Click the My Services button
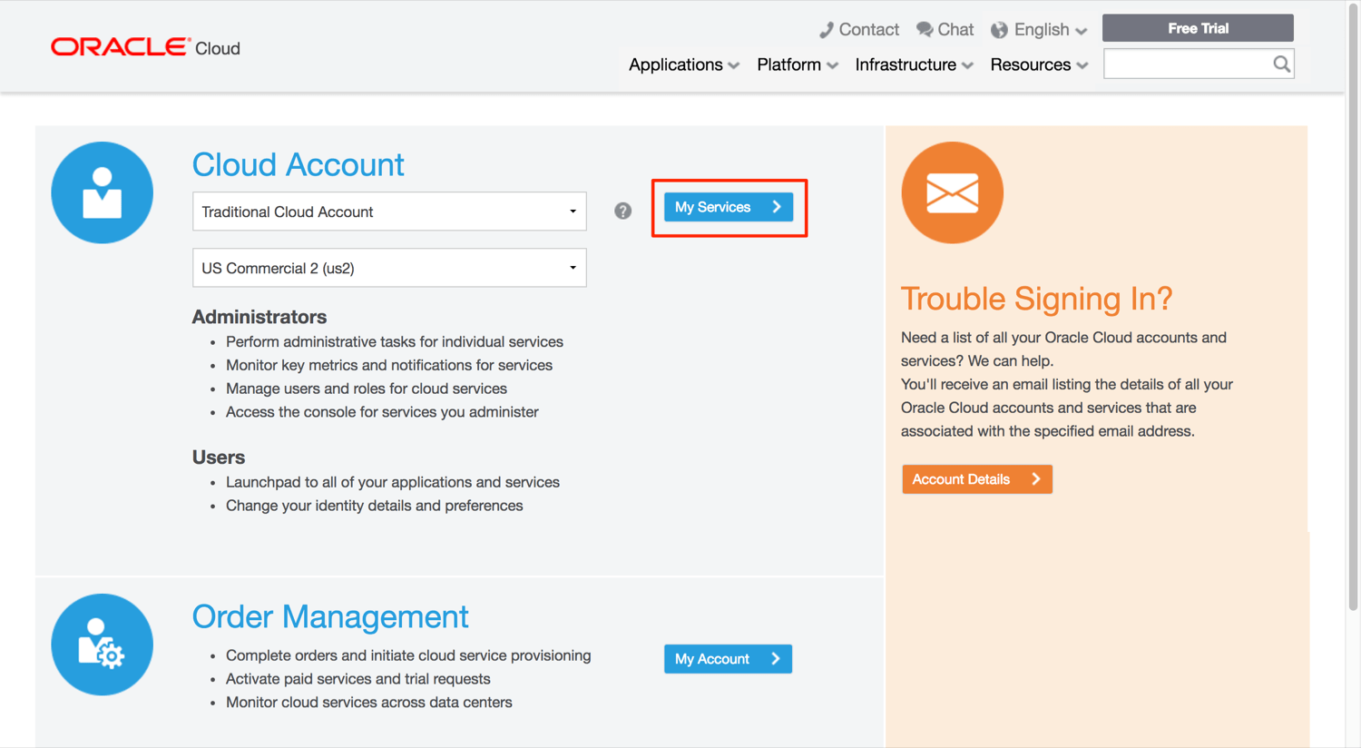The image size is (1361, 748). 729,207
